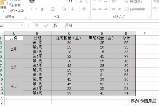Open the Font group dialog launcher
The image size is (159, 106).
[x=89, y=18]
